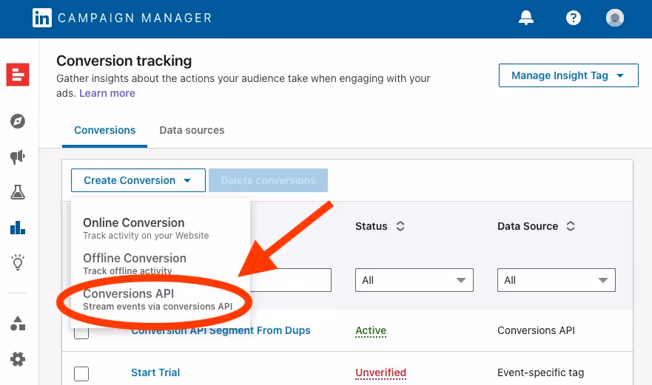Open the Start Trial conversion link
Screen dimensions: 652x385
coord(155,372)
